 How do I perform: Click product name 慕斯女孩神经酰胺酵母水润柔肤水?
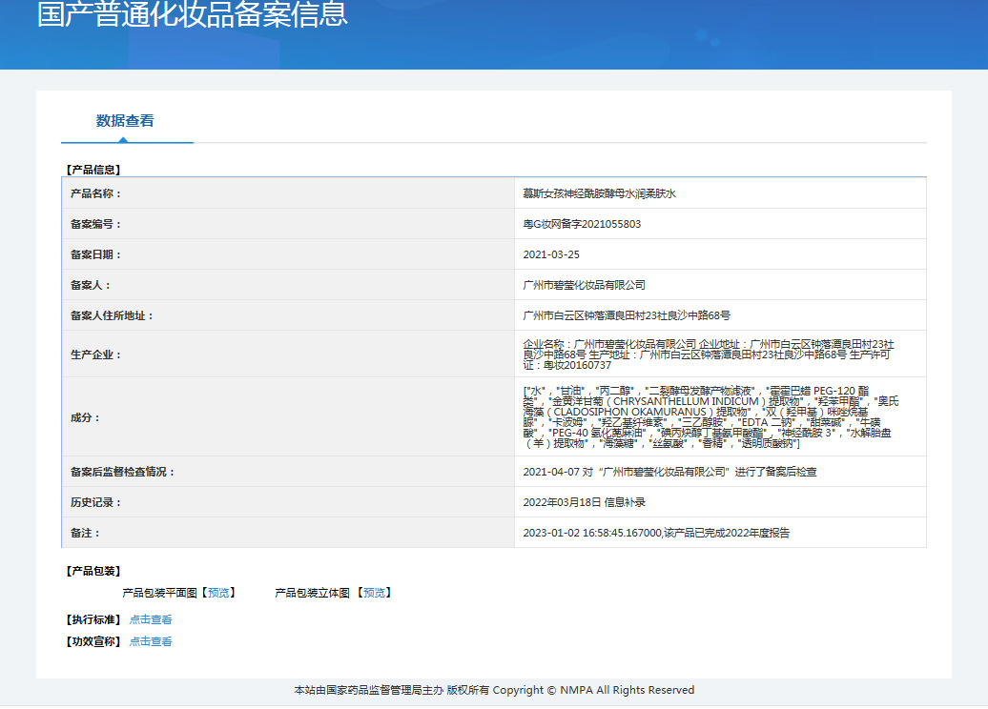click(599, 193)
